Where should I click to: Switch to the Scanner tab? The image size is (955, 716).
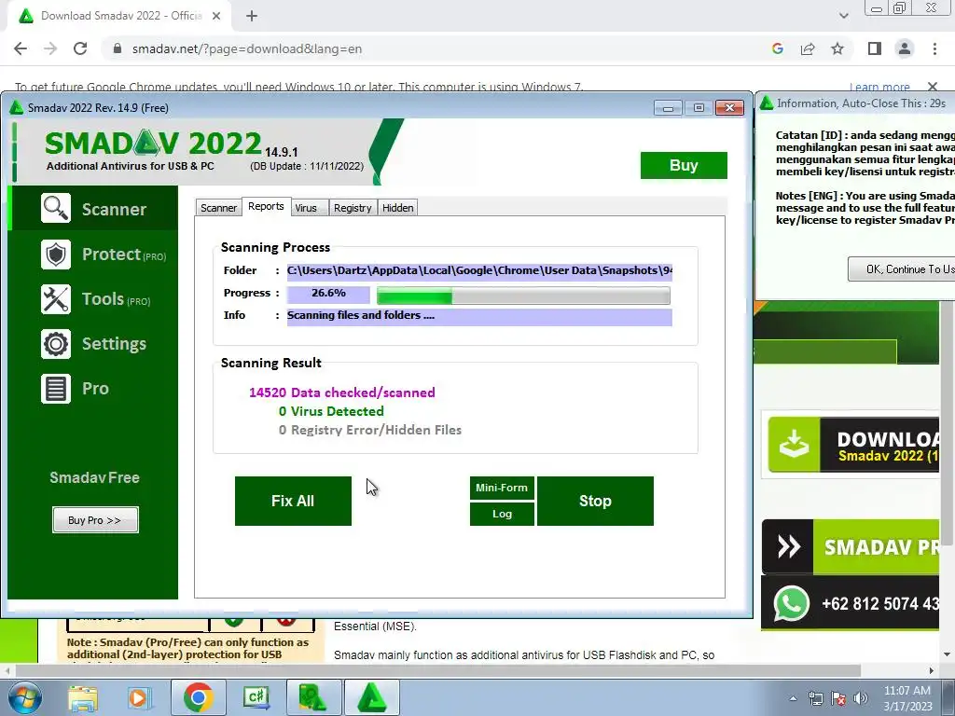click(218, 208)
